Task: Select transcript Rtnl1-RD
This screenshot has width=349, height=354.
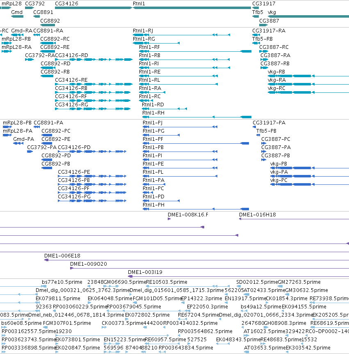Action: pyautogui.click(x=153, y=105)
